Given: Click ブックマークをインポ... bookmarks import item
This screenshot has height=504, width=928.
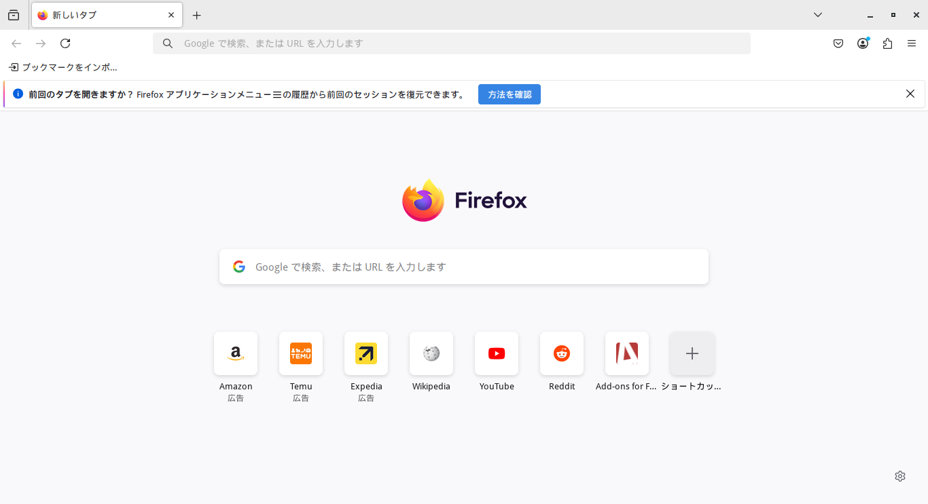Looking at the screenshot, I should point(63,67).
